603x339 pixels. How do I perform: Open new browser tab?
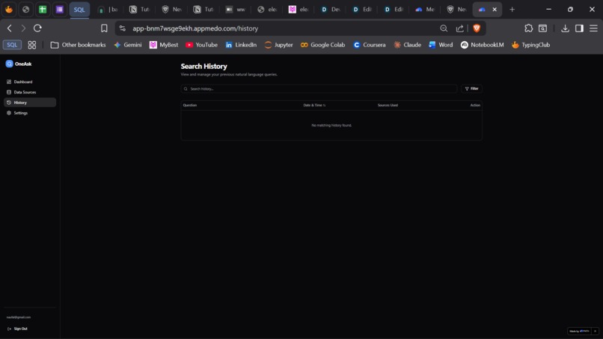(x=512, y=9)
